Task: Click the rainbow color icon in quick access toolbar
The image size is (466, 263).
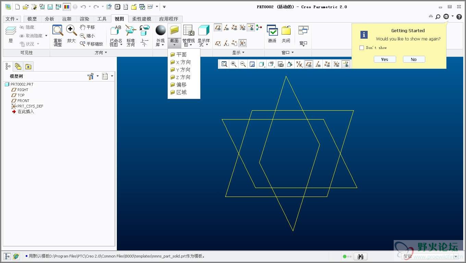Action: click(67, 7)
